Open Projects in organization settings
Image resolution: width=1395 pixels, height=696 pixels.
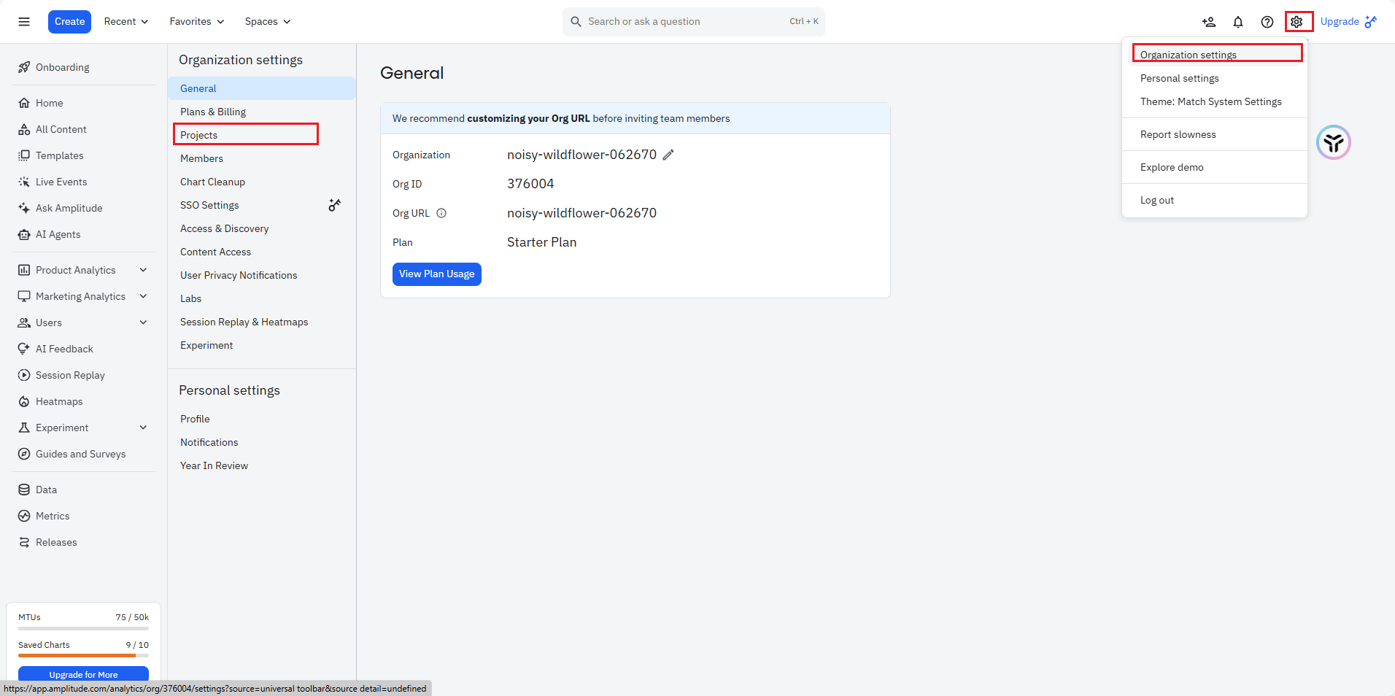(x=262, y=135)
